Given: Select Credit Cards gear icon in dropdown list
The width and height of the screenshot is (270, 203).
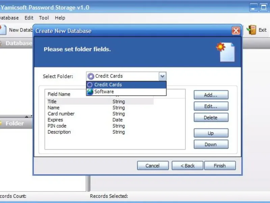Looking at the screenshot, I should click(x=90, y=85).
